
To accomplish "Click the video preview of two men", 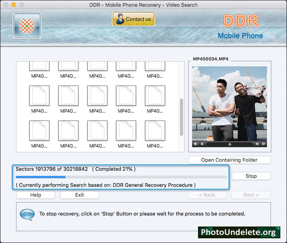I will click(x=229, y=104).
